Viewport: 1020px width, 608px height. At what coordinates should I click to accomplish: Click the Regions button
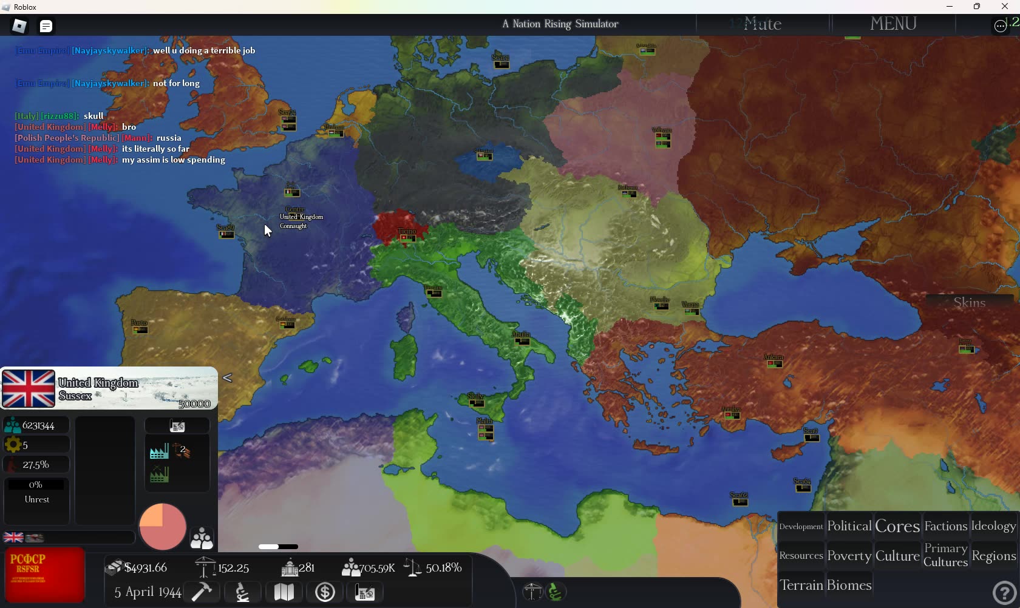993,556
